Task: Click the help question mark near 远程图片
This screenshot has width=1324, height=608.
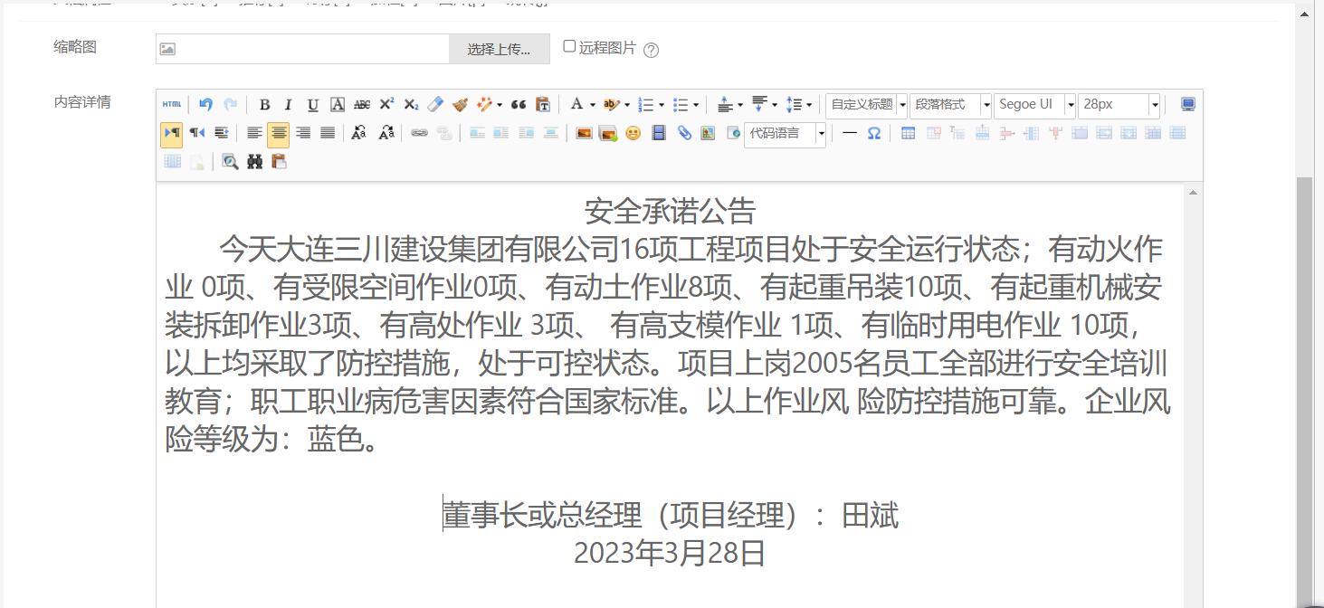Action: [x=651, y=50]
